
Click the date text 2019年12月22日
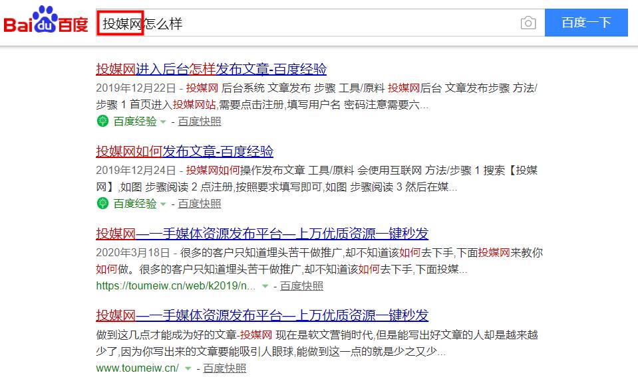pos(136,88)
